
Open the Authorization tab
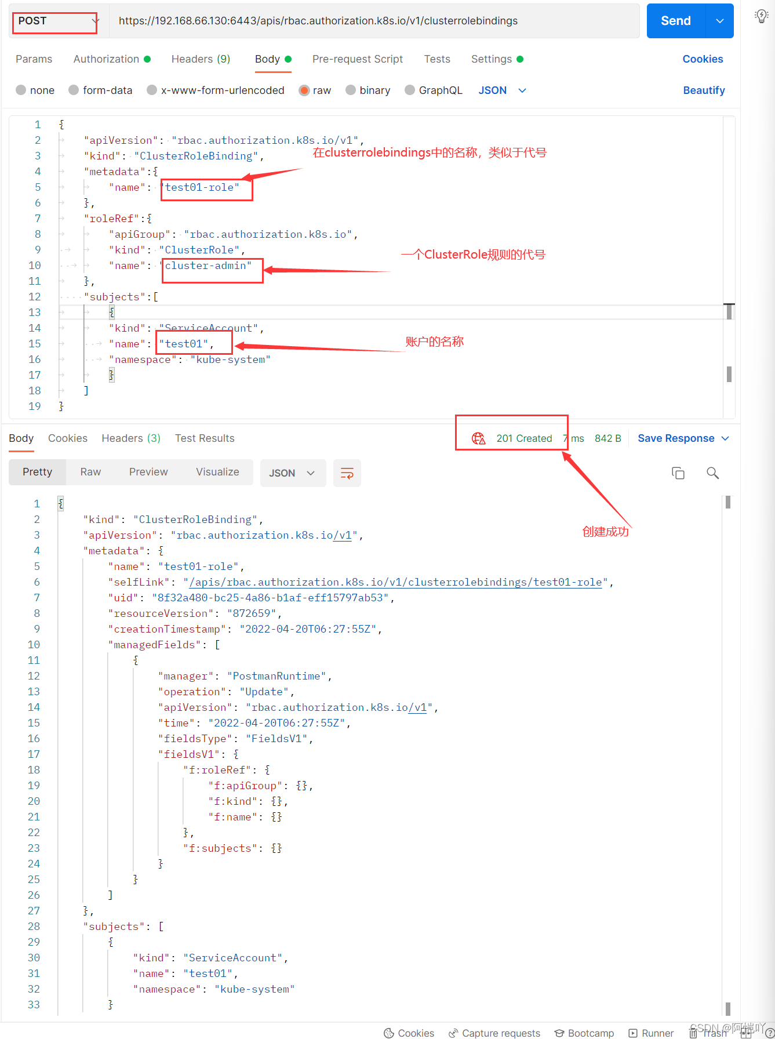pos(112,59)
